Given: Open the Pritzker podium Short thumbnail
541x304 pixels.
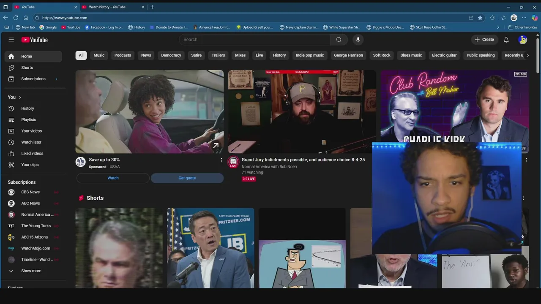Looking at the screenshot, I should point(210,248).
